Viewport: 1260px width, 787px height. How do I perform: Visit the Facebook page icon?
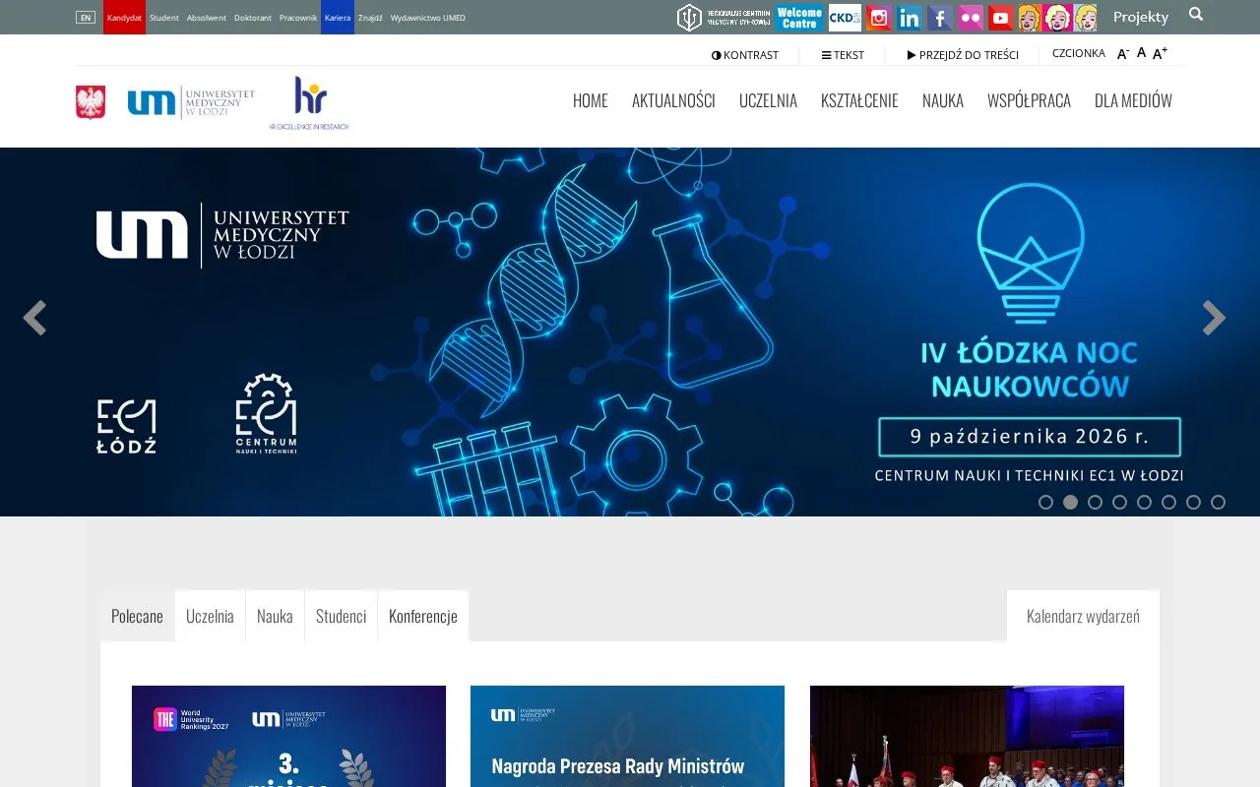click(940, 18)
